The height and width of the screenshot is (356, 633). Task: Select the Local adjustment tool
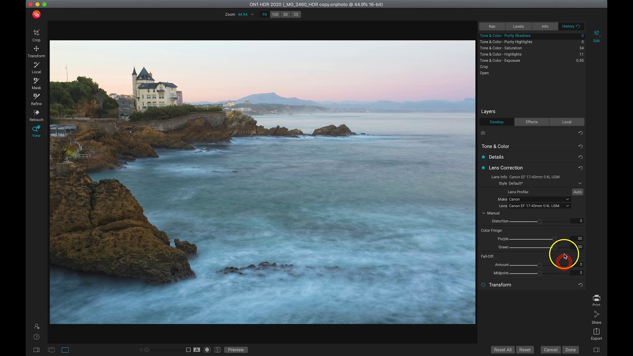click(36, 67)
